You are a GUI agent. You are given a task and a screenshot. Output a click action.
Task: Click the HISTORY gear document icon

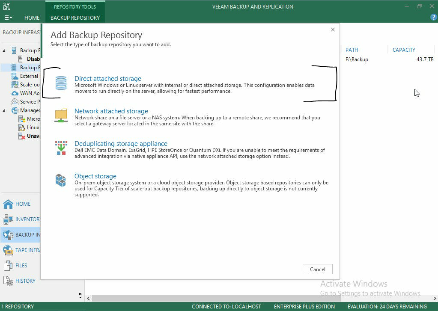coord(9,281)
